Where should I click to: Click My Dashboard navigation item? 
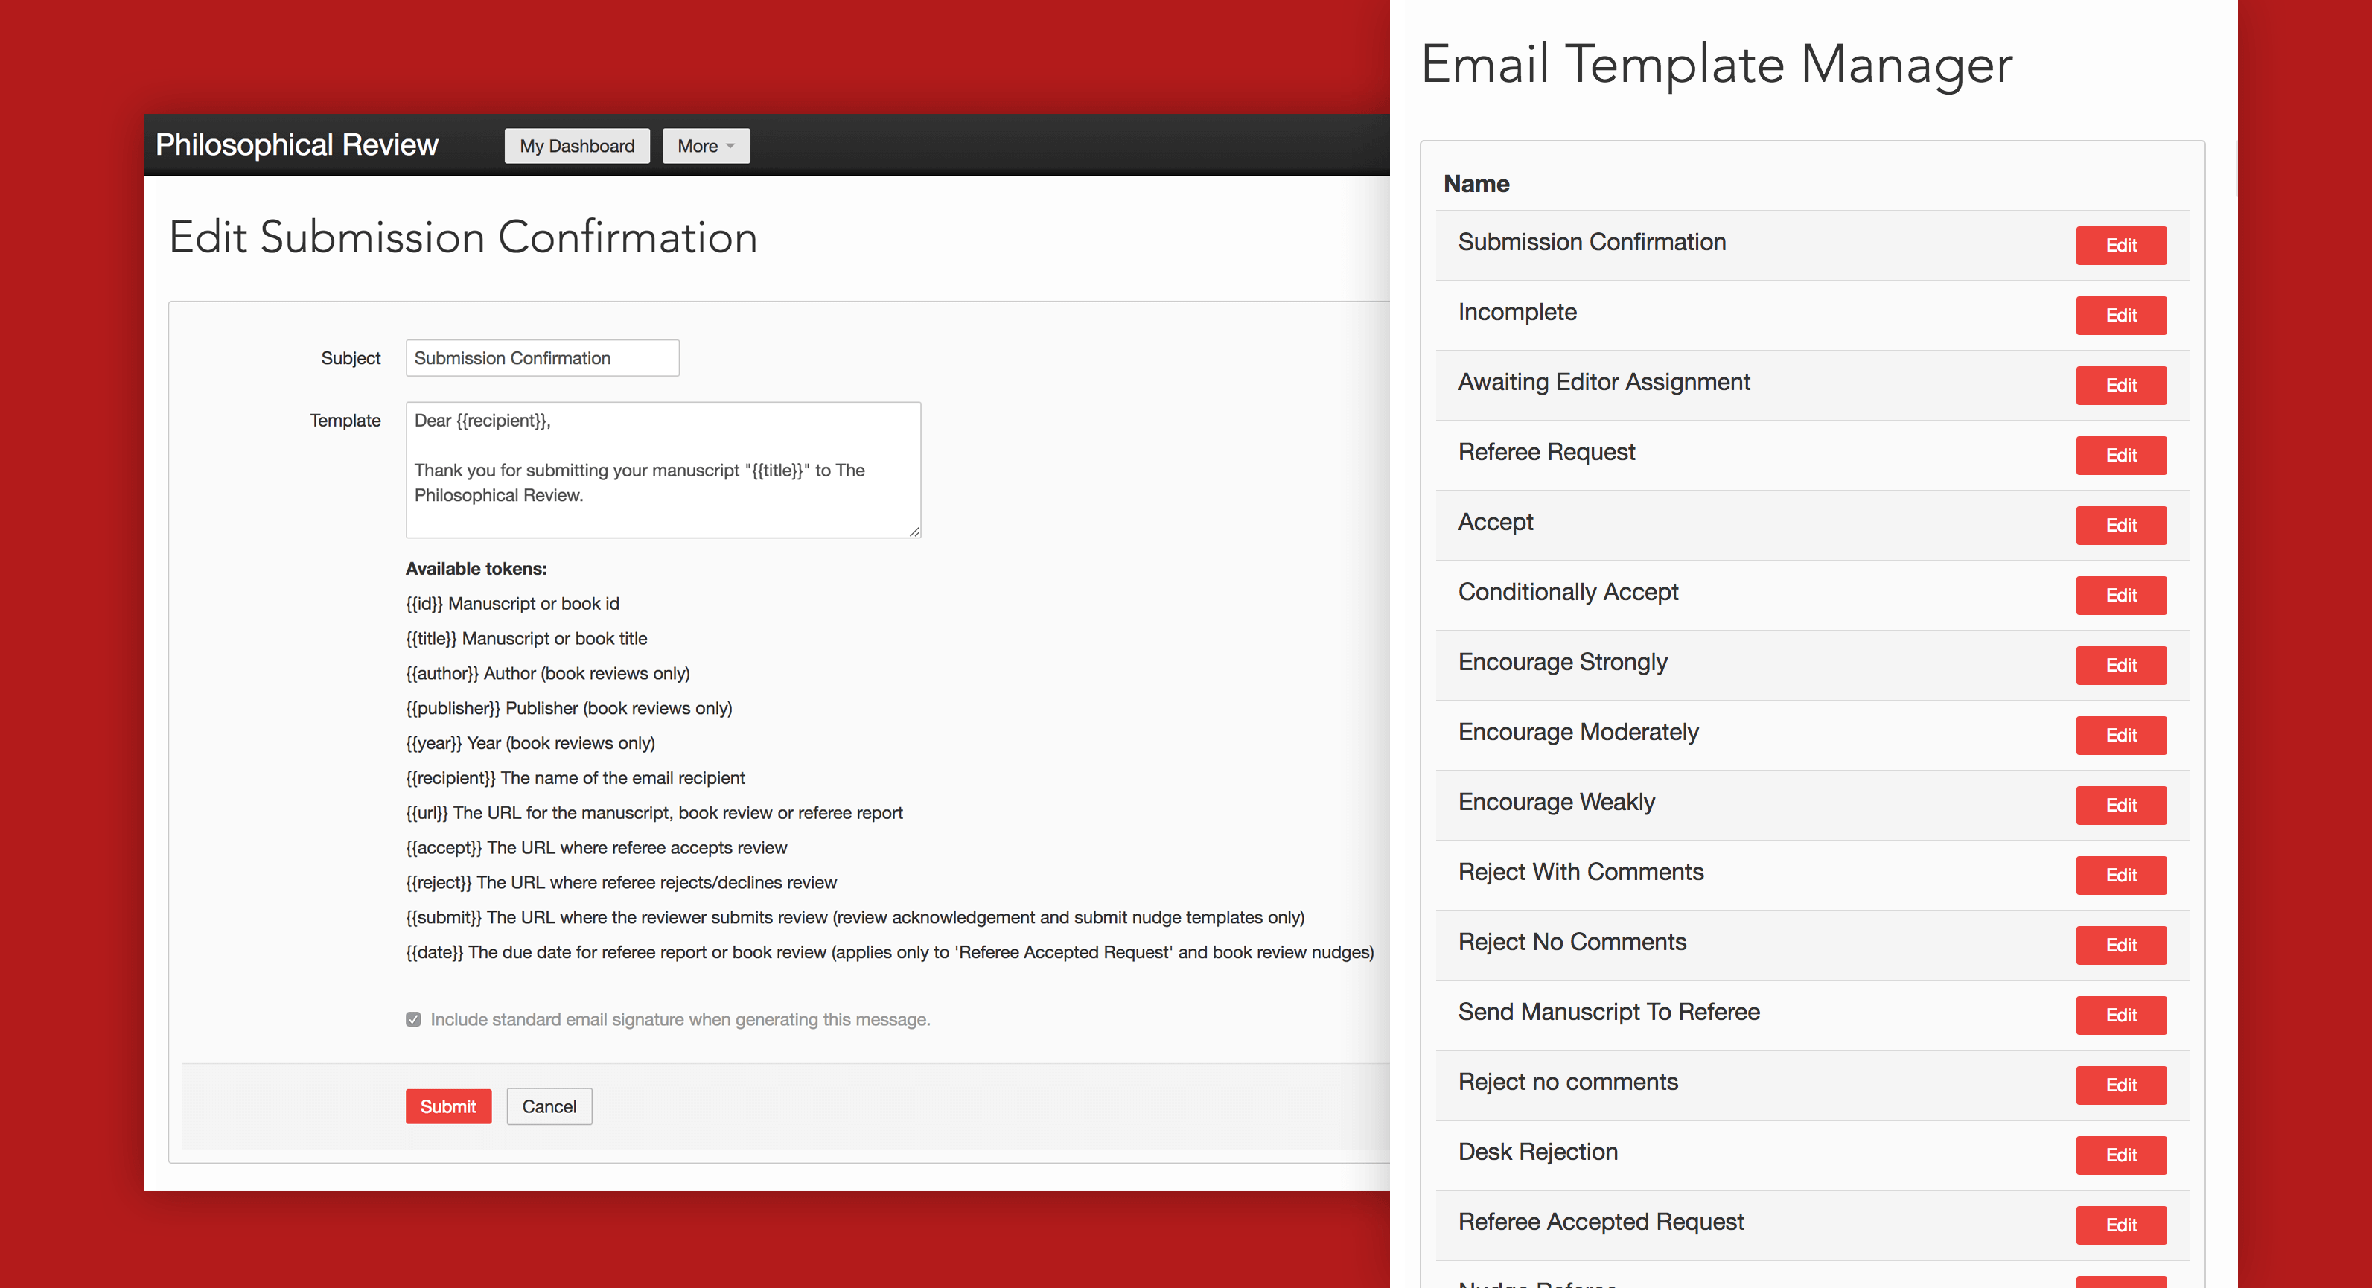(x=573, y=144)
